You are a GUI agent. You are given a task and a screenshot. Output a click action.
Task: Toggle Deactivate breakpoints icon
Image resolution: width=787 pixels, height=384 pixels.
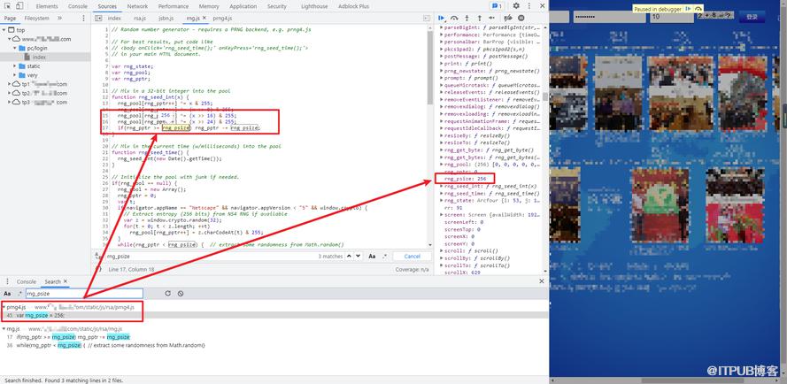[509, 18]
